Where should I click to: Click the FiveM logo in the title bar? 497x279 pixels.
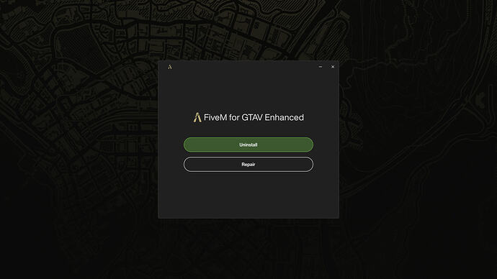pos(170,67)
